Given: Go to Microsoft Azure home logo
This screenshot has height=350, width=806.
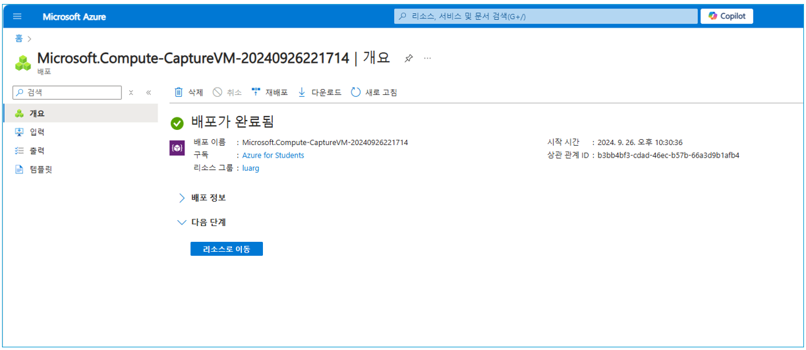Looking at the screenshot, I should tap(74, 16).
